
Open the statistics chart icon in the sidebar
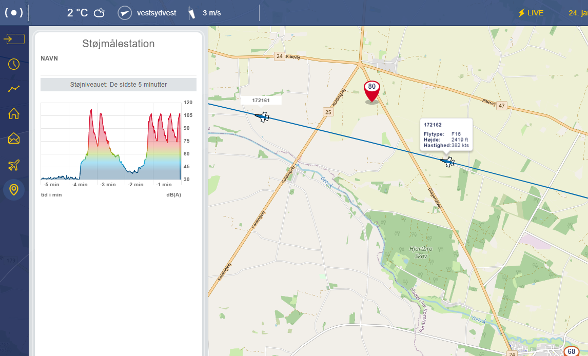(14, 89)
